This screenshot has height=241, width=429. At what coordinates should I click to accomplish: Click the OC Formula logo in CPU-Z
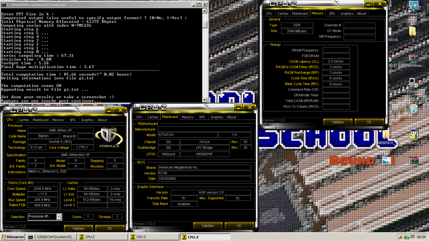(x=109, y=137)
